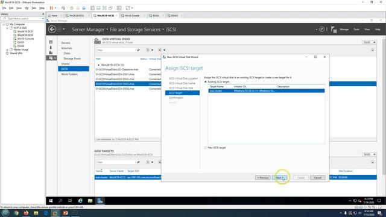The height and width of the screenshot is (217, 386).
Task: Click the VMware show library toggle icon
Action: [92, 8]
